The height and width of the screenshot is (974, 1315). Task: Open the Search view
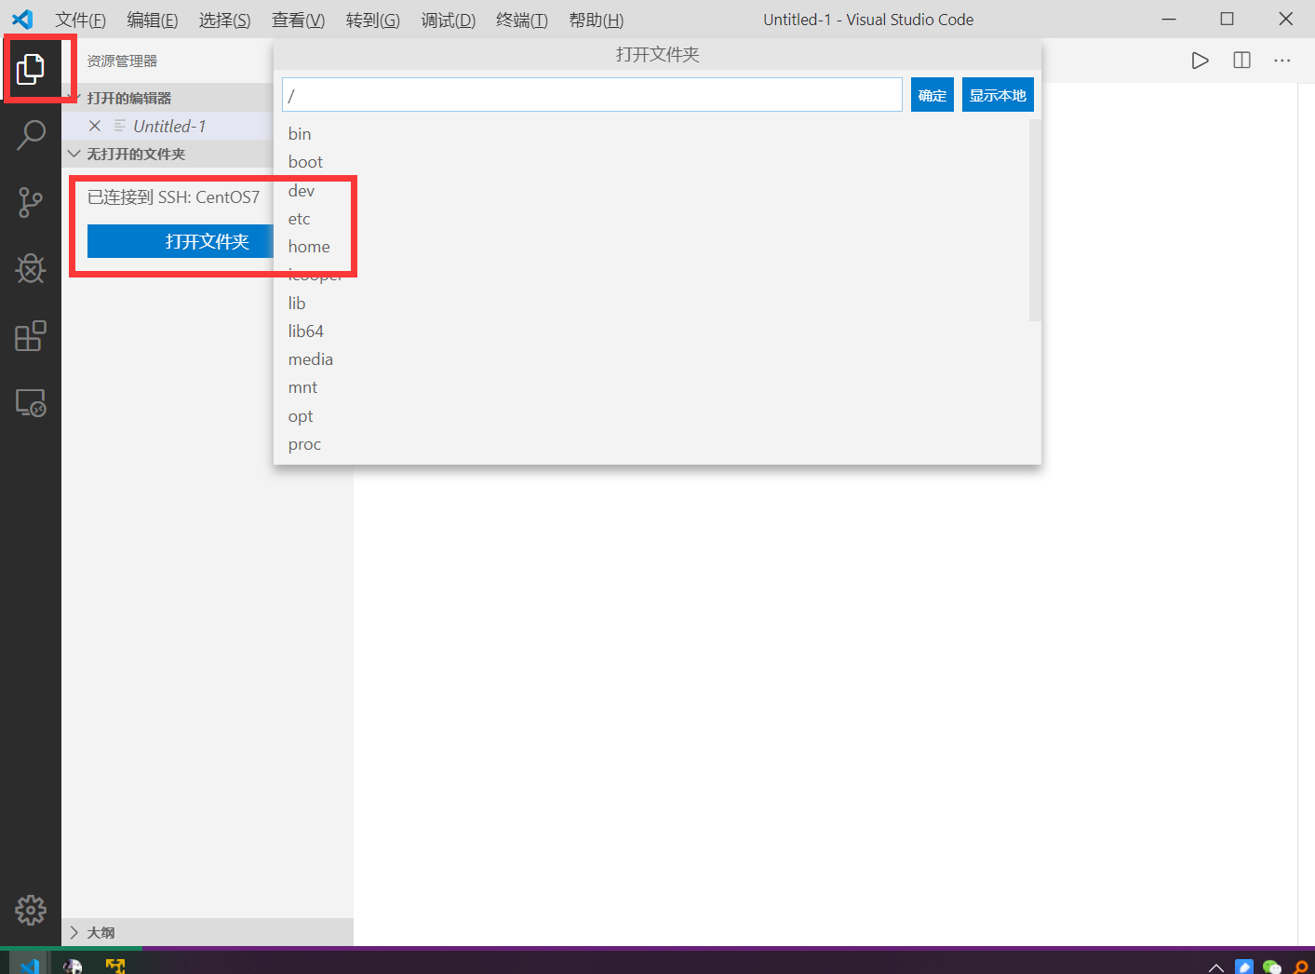[x=31, y=135]
